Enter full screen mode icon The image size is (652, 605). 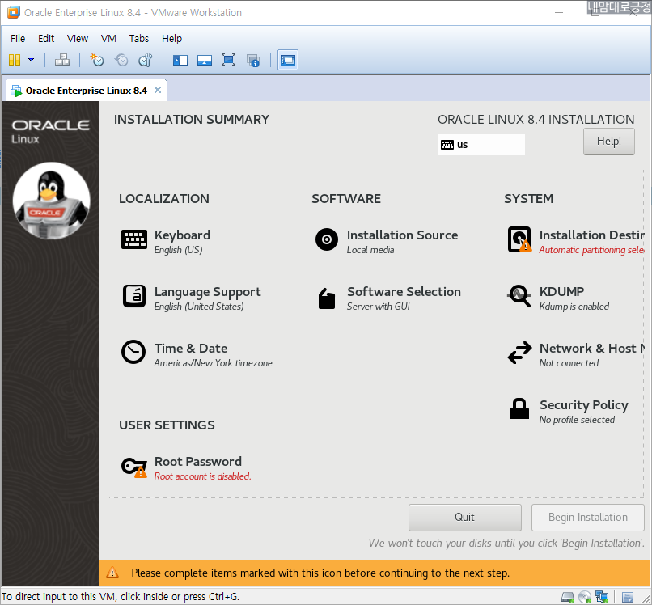tap(228, 60)
